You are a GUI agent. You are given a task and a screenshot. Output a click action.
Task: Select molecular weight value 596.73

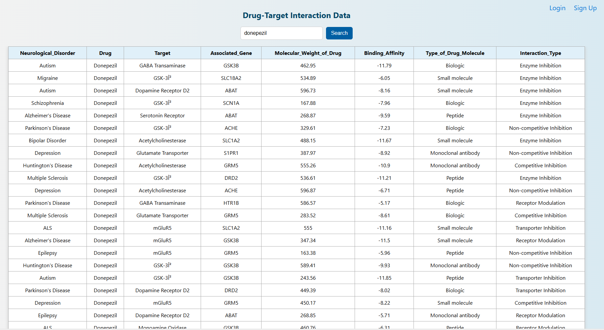pyautogui.click(x=308, y=90)
